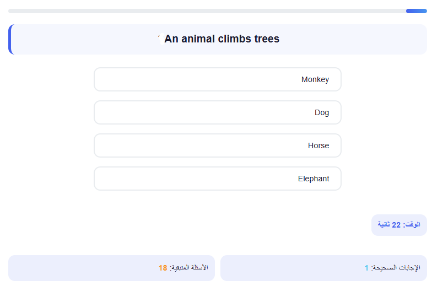
Task: Select the Elephant answer choice
Action: click(x=217, y=179)
